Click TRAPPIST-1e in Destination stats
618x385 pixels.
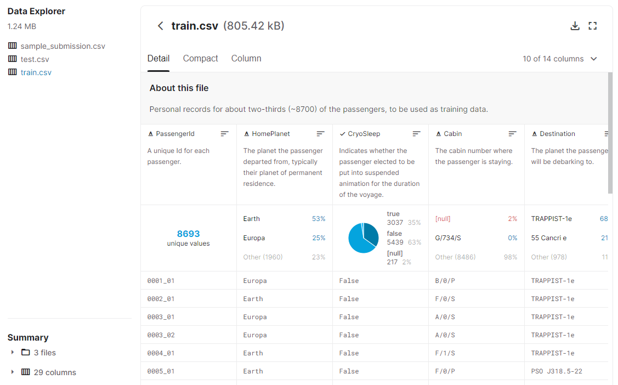point(552,219)
